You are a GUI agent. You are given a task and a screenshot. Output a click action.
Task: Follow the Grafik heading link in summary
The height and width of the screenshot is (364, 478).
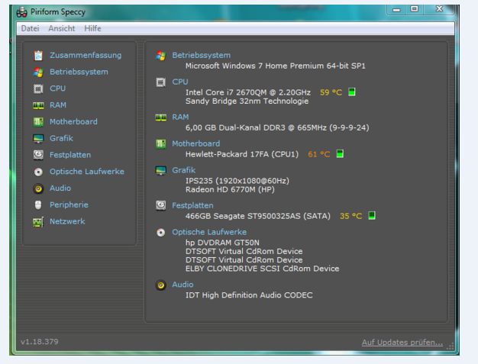(x=183, y=170)
